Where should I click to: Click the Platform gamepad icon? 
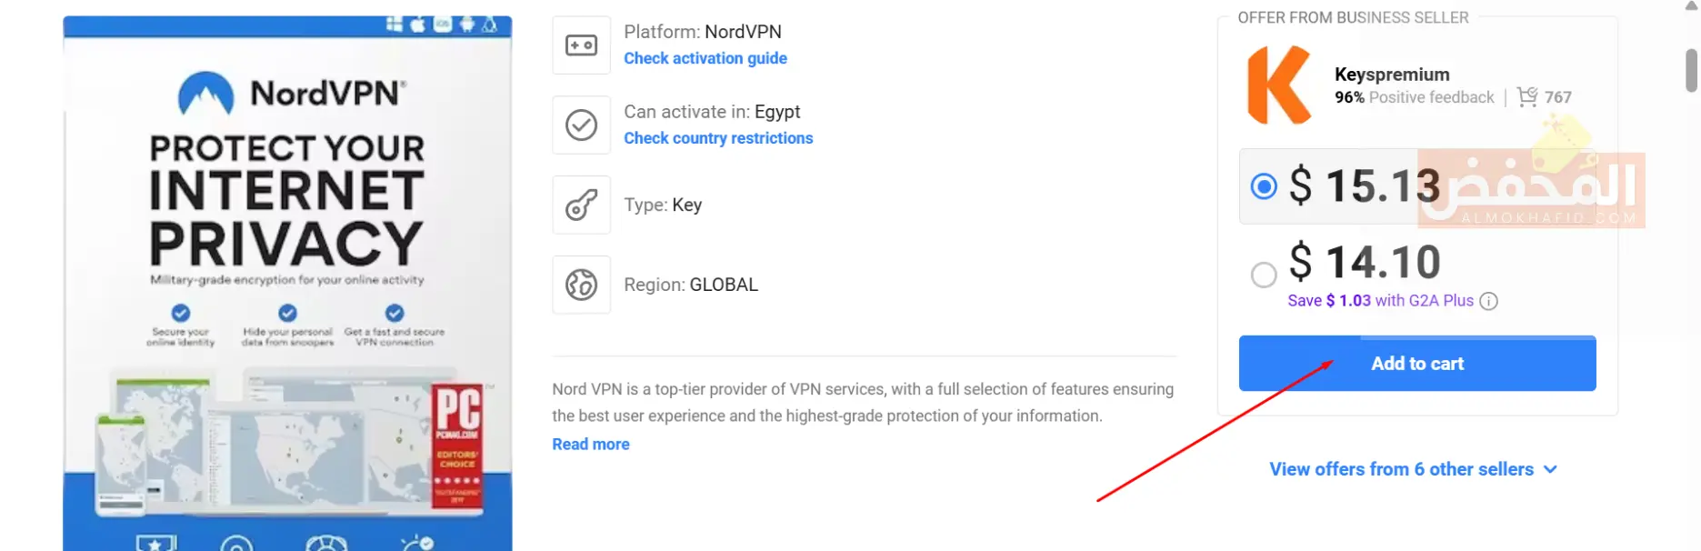(581, 45)
